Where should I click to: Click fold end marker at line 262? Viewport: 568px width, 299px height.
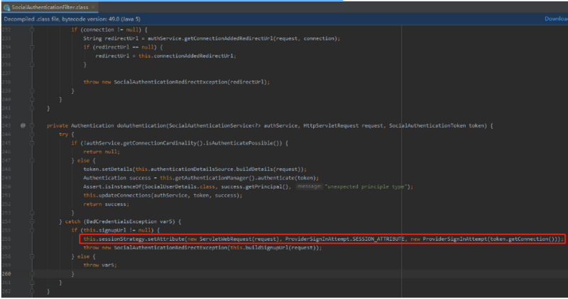pos(32,291)
